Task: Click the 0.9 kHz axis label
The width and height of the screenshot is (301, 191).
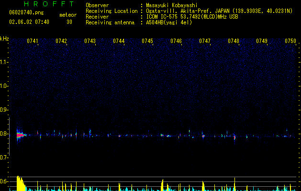Action: pyautogui.click(x=4, y=110)
